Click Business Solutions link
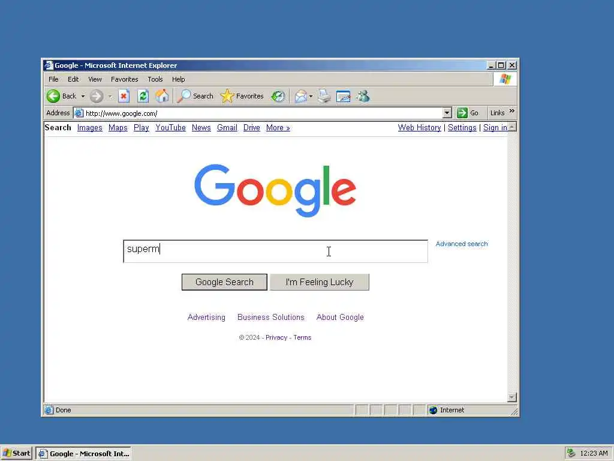The width and height of the screenshot is (614, 461). coord(271,317)
